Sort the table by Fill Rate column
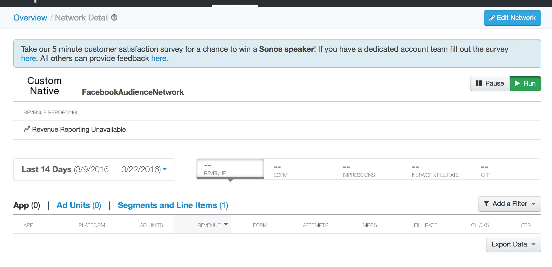Viewport: 552px width, 267px height. tap(425, 225)
